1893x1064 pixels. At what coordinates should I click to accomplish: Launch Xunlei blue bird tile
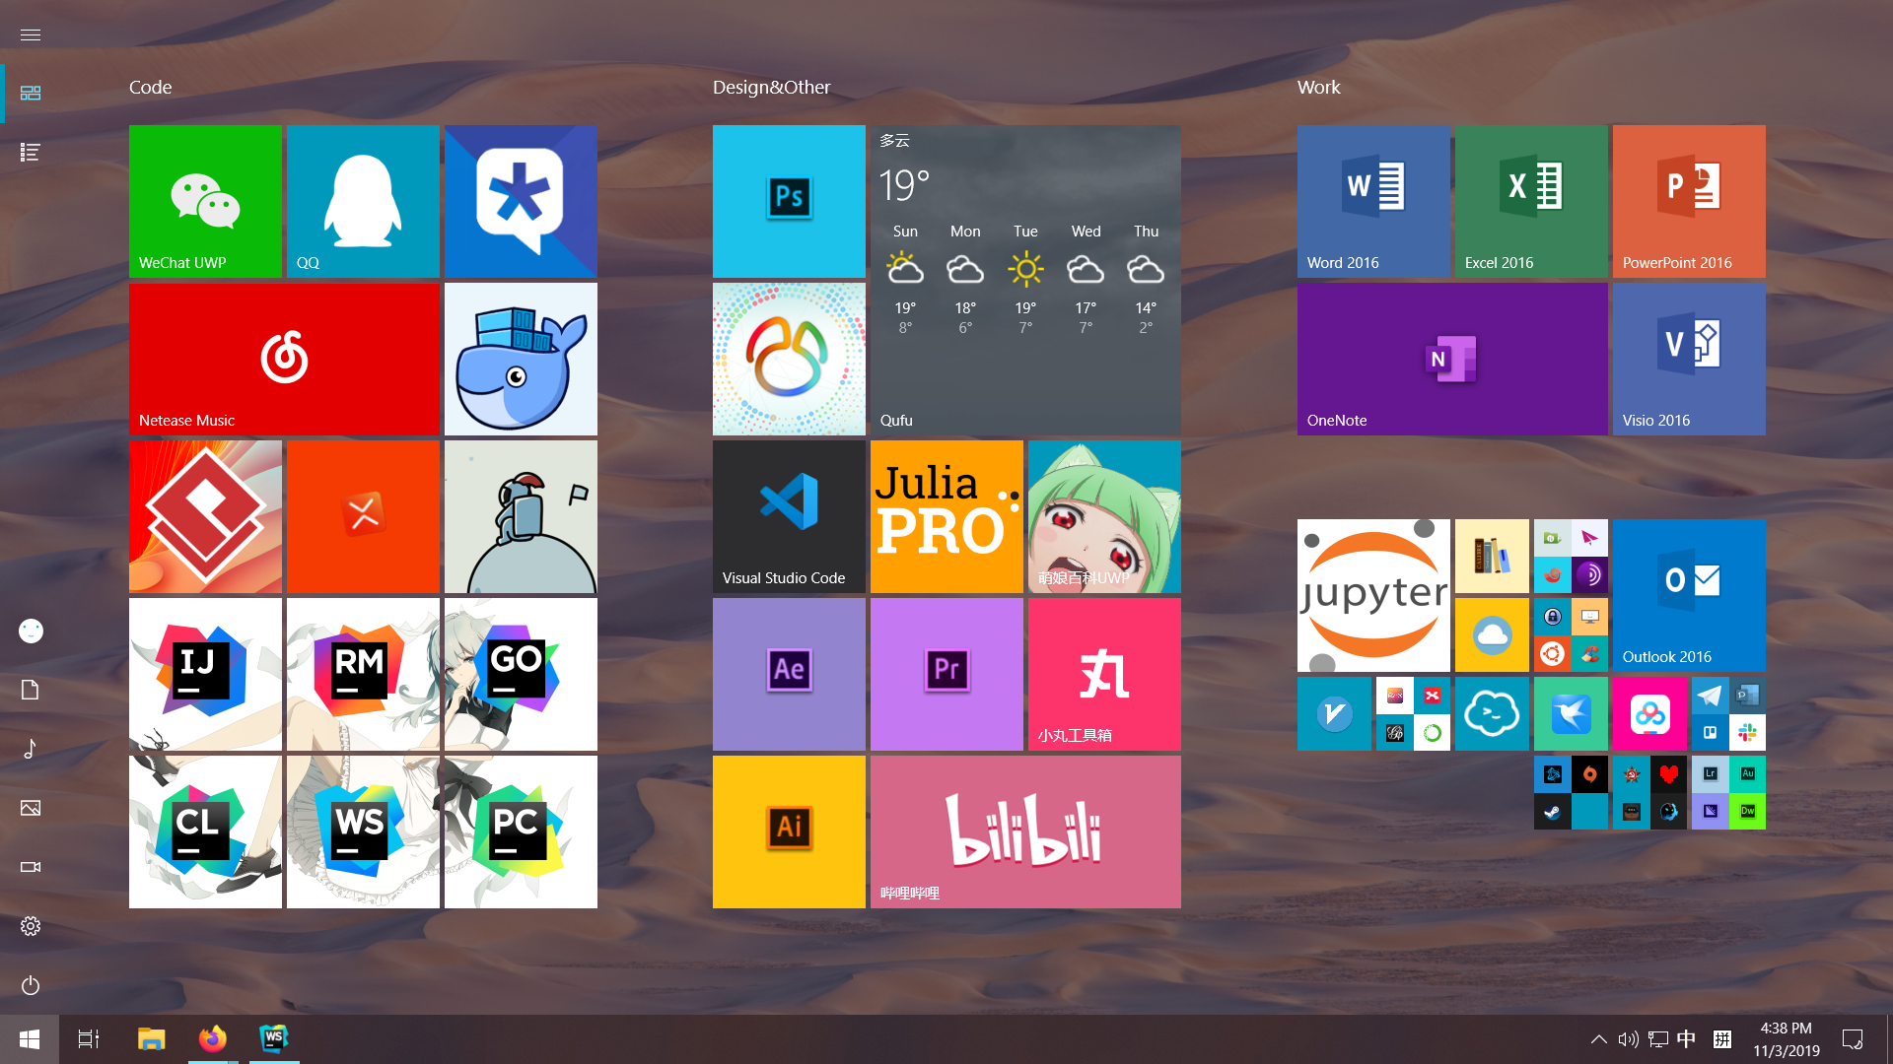[x=1571, y=713]
